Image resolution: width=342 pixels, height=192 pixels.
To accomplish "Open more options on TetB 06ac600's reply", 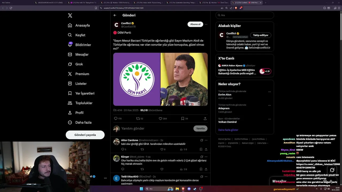I will click(x=206, y=177).
